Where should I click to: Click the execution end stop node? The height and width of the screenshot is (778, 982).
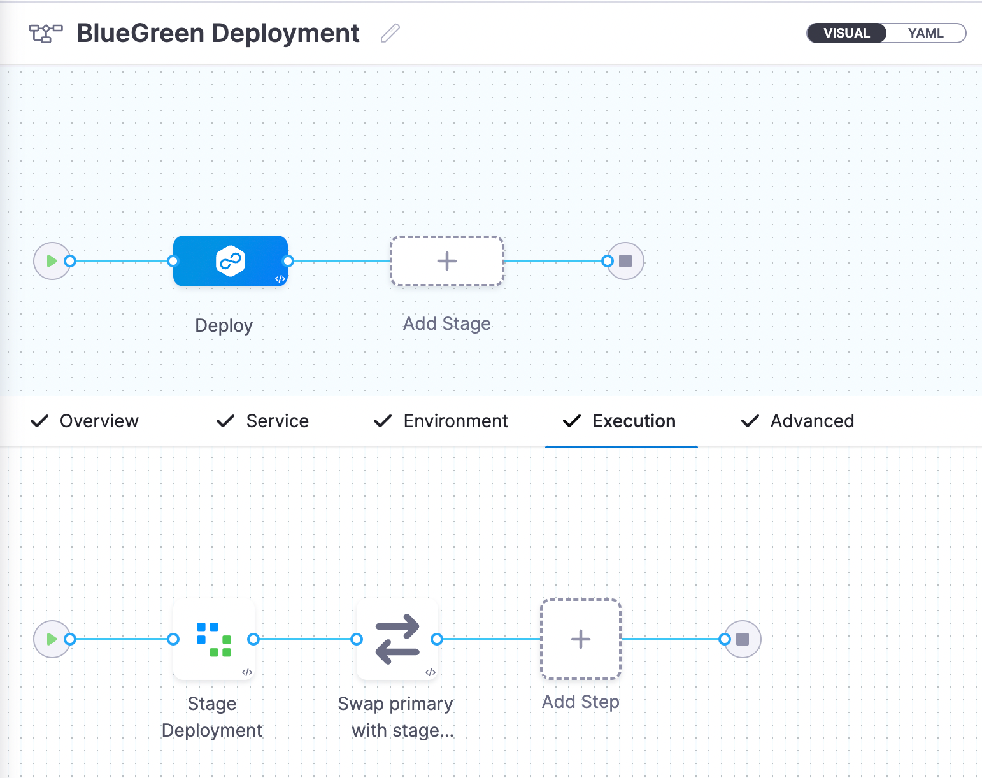[x=743, y=639]
